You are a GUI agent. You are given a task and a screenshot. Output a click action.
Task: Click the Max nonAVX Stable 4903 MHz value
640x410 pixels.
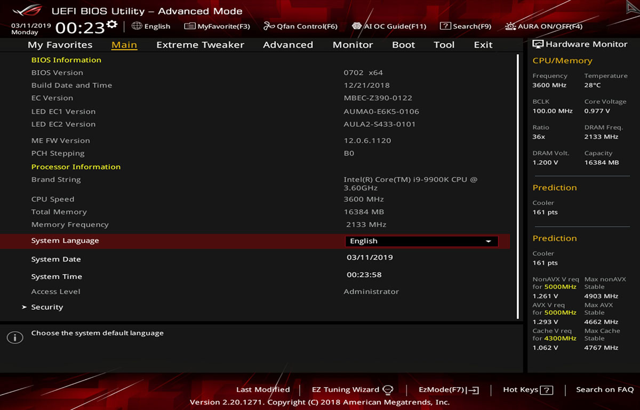(601, 296)
